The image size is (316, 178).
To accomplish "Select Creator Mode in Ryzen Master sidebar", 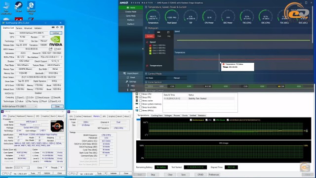I will coord(130,12).
